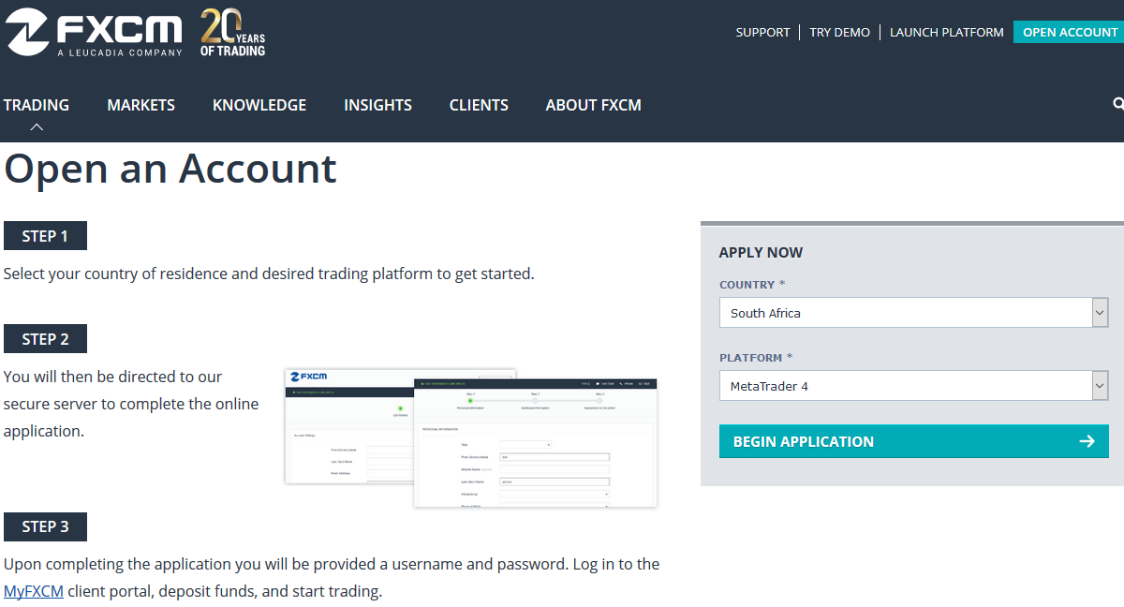The height and width of the screenshot is (607, 1124).
Task: Click the Step 2 label
Action: pos(45,339)
